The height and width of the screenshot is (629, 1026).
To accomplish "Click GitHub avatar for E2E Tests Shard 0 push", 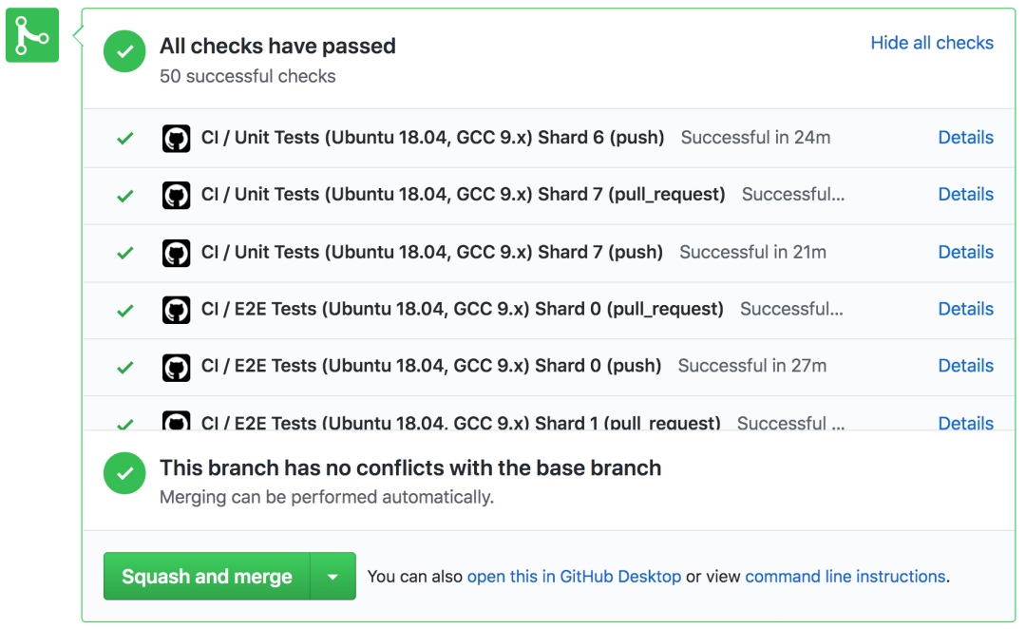I will coord(176,367).
